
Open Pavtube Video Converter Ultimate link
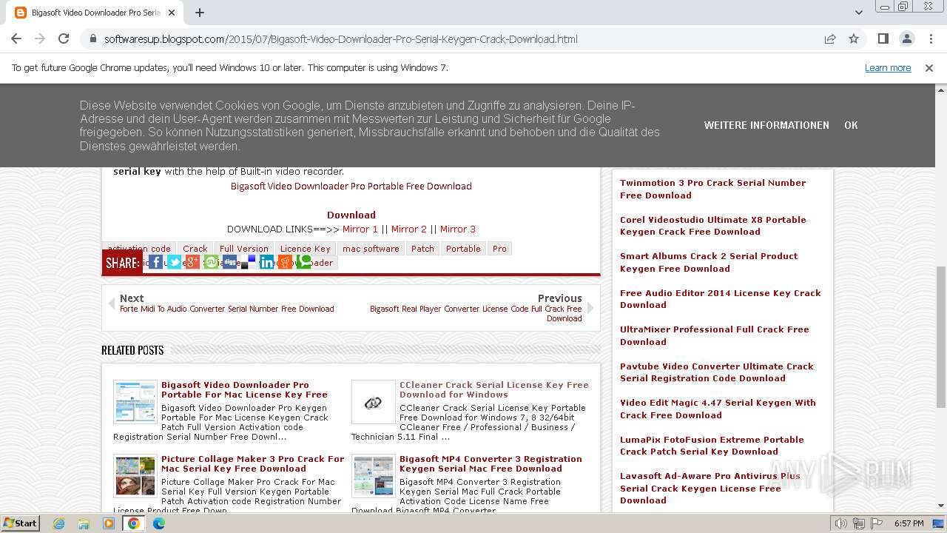[x=717, y=372]
